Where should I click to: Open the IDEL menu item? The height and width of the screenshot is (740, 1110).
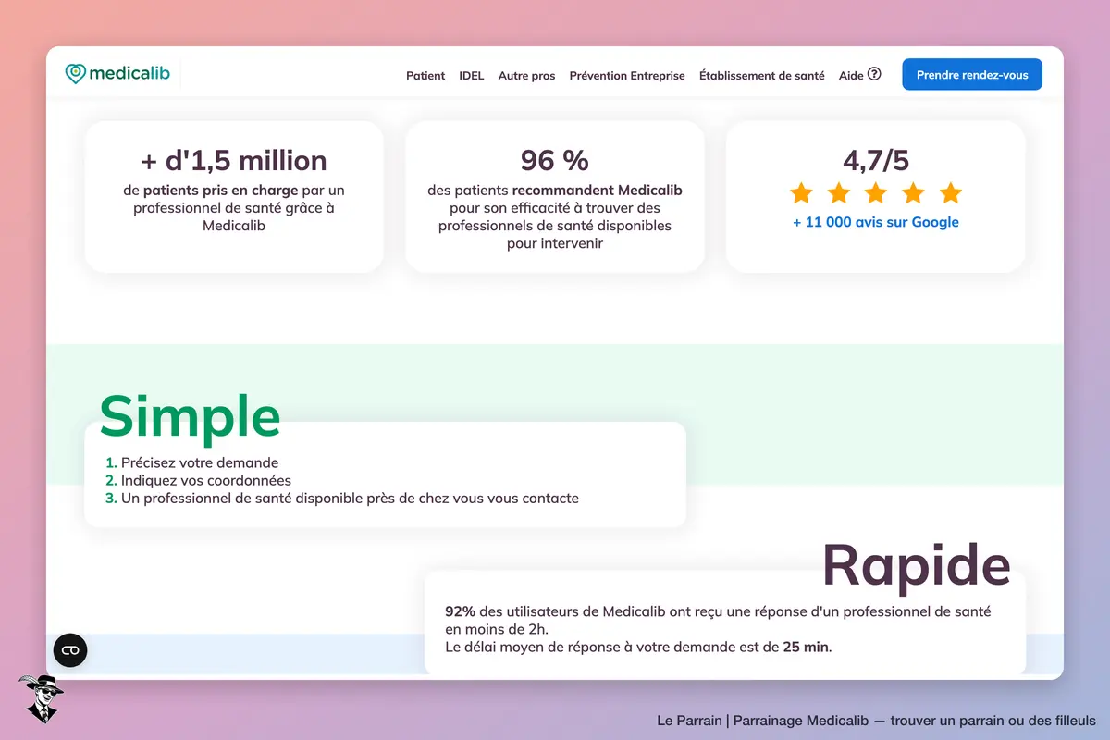[472, 76]
